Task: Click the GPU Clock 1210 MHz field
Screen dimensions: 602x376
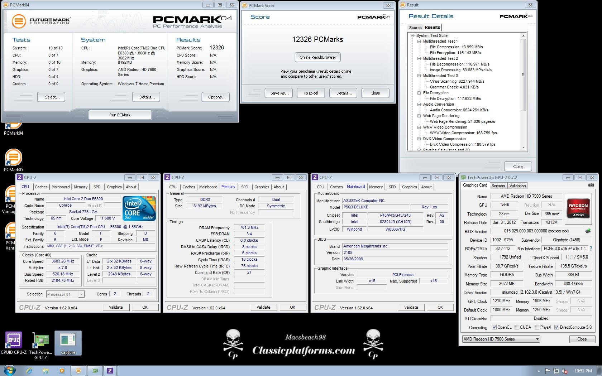Action: point(501,301)
